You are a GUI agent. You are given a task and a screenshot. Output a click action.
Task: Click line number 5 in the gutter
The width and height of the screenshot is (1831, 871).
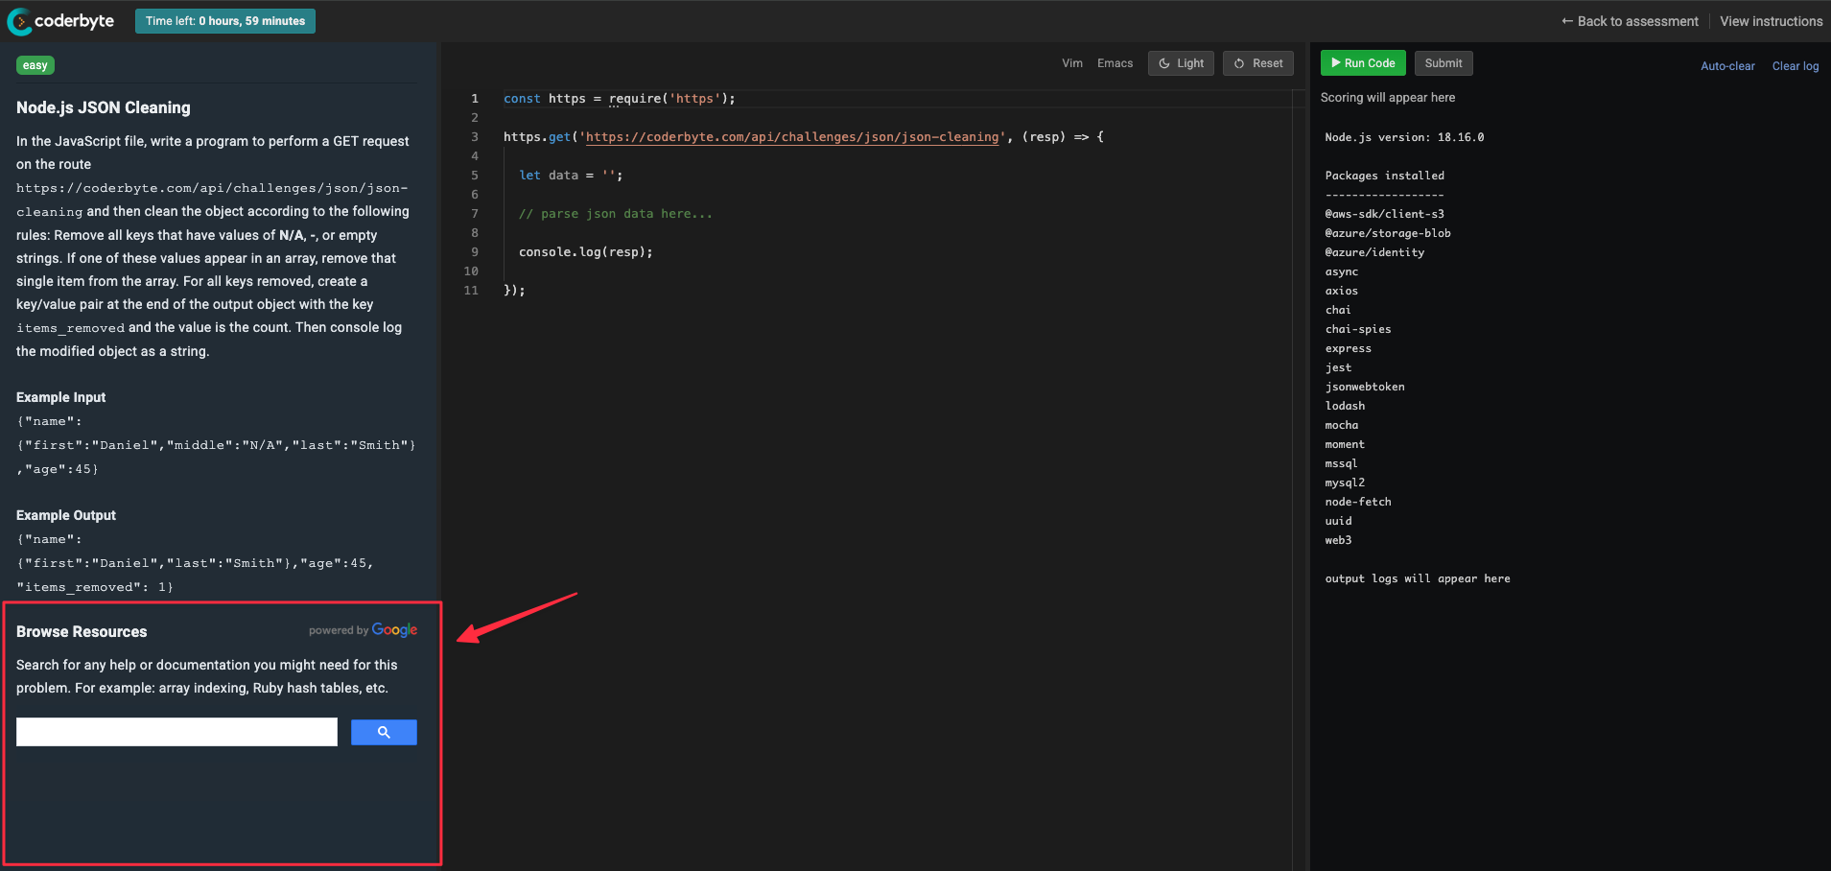click(474, 176)
